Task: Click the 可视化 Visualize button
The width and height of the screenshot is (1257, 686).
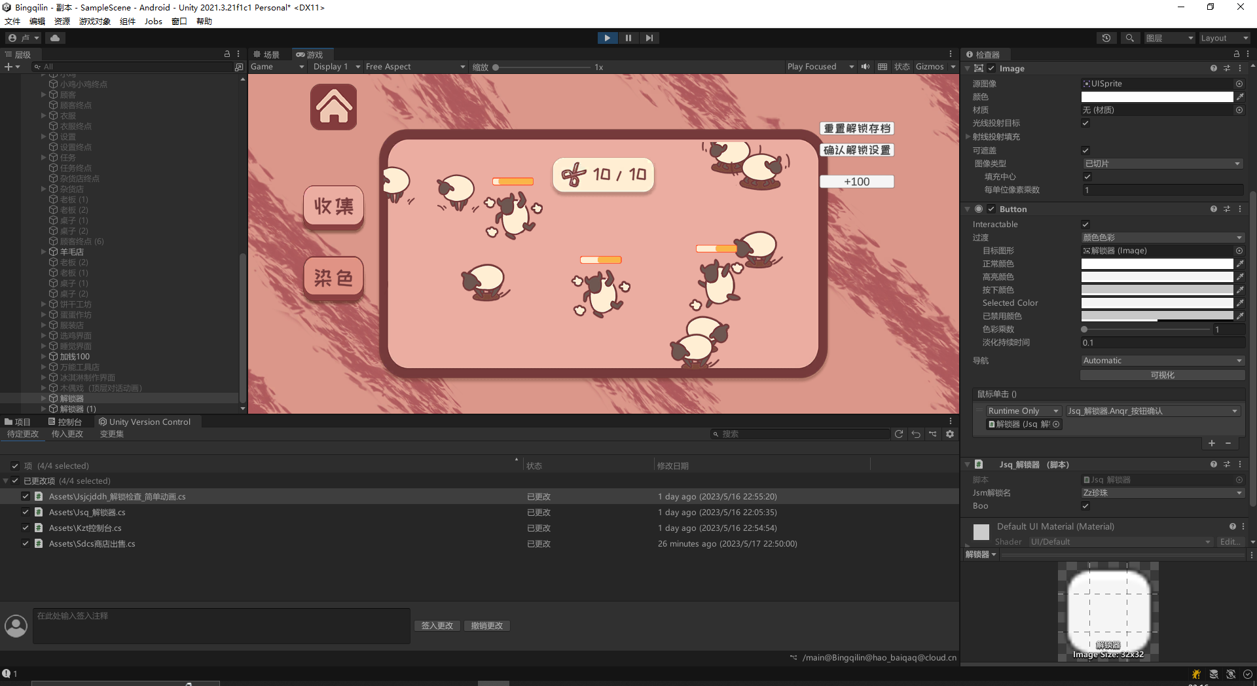Action: coord(1162,375)
